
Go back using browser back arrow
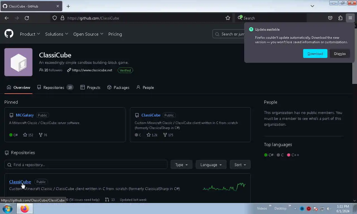tap(7, 18)
